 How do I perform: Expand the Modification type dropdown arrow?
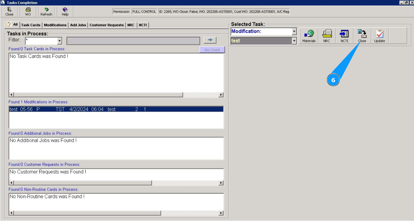coord(294,32)
